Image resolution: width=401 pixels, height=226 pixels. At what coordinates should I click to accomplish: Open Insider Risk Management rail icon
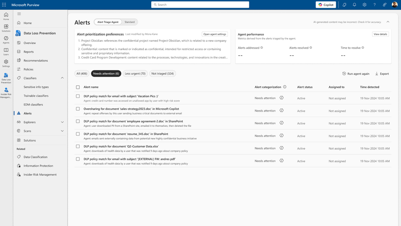6,93
